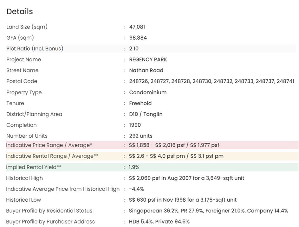
Task: Click the postal codes list
Action: coord(211,81)
